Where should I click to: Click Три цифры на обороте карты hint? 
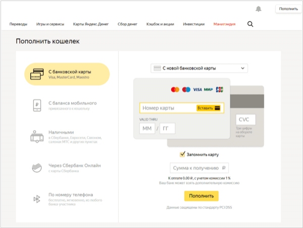tap(244, 132)
